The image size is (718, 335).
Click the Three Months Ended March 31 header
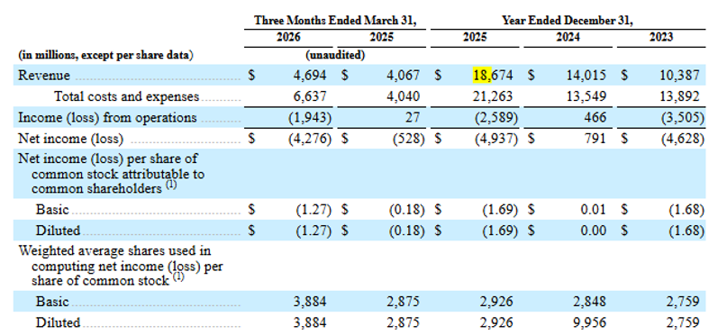point(336,21)
